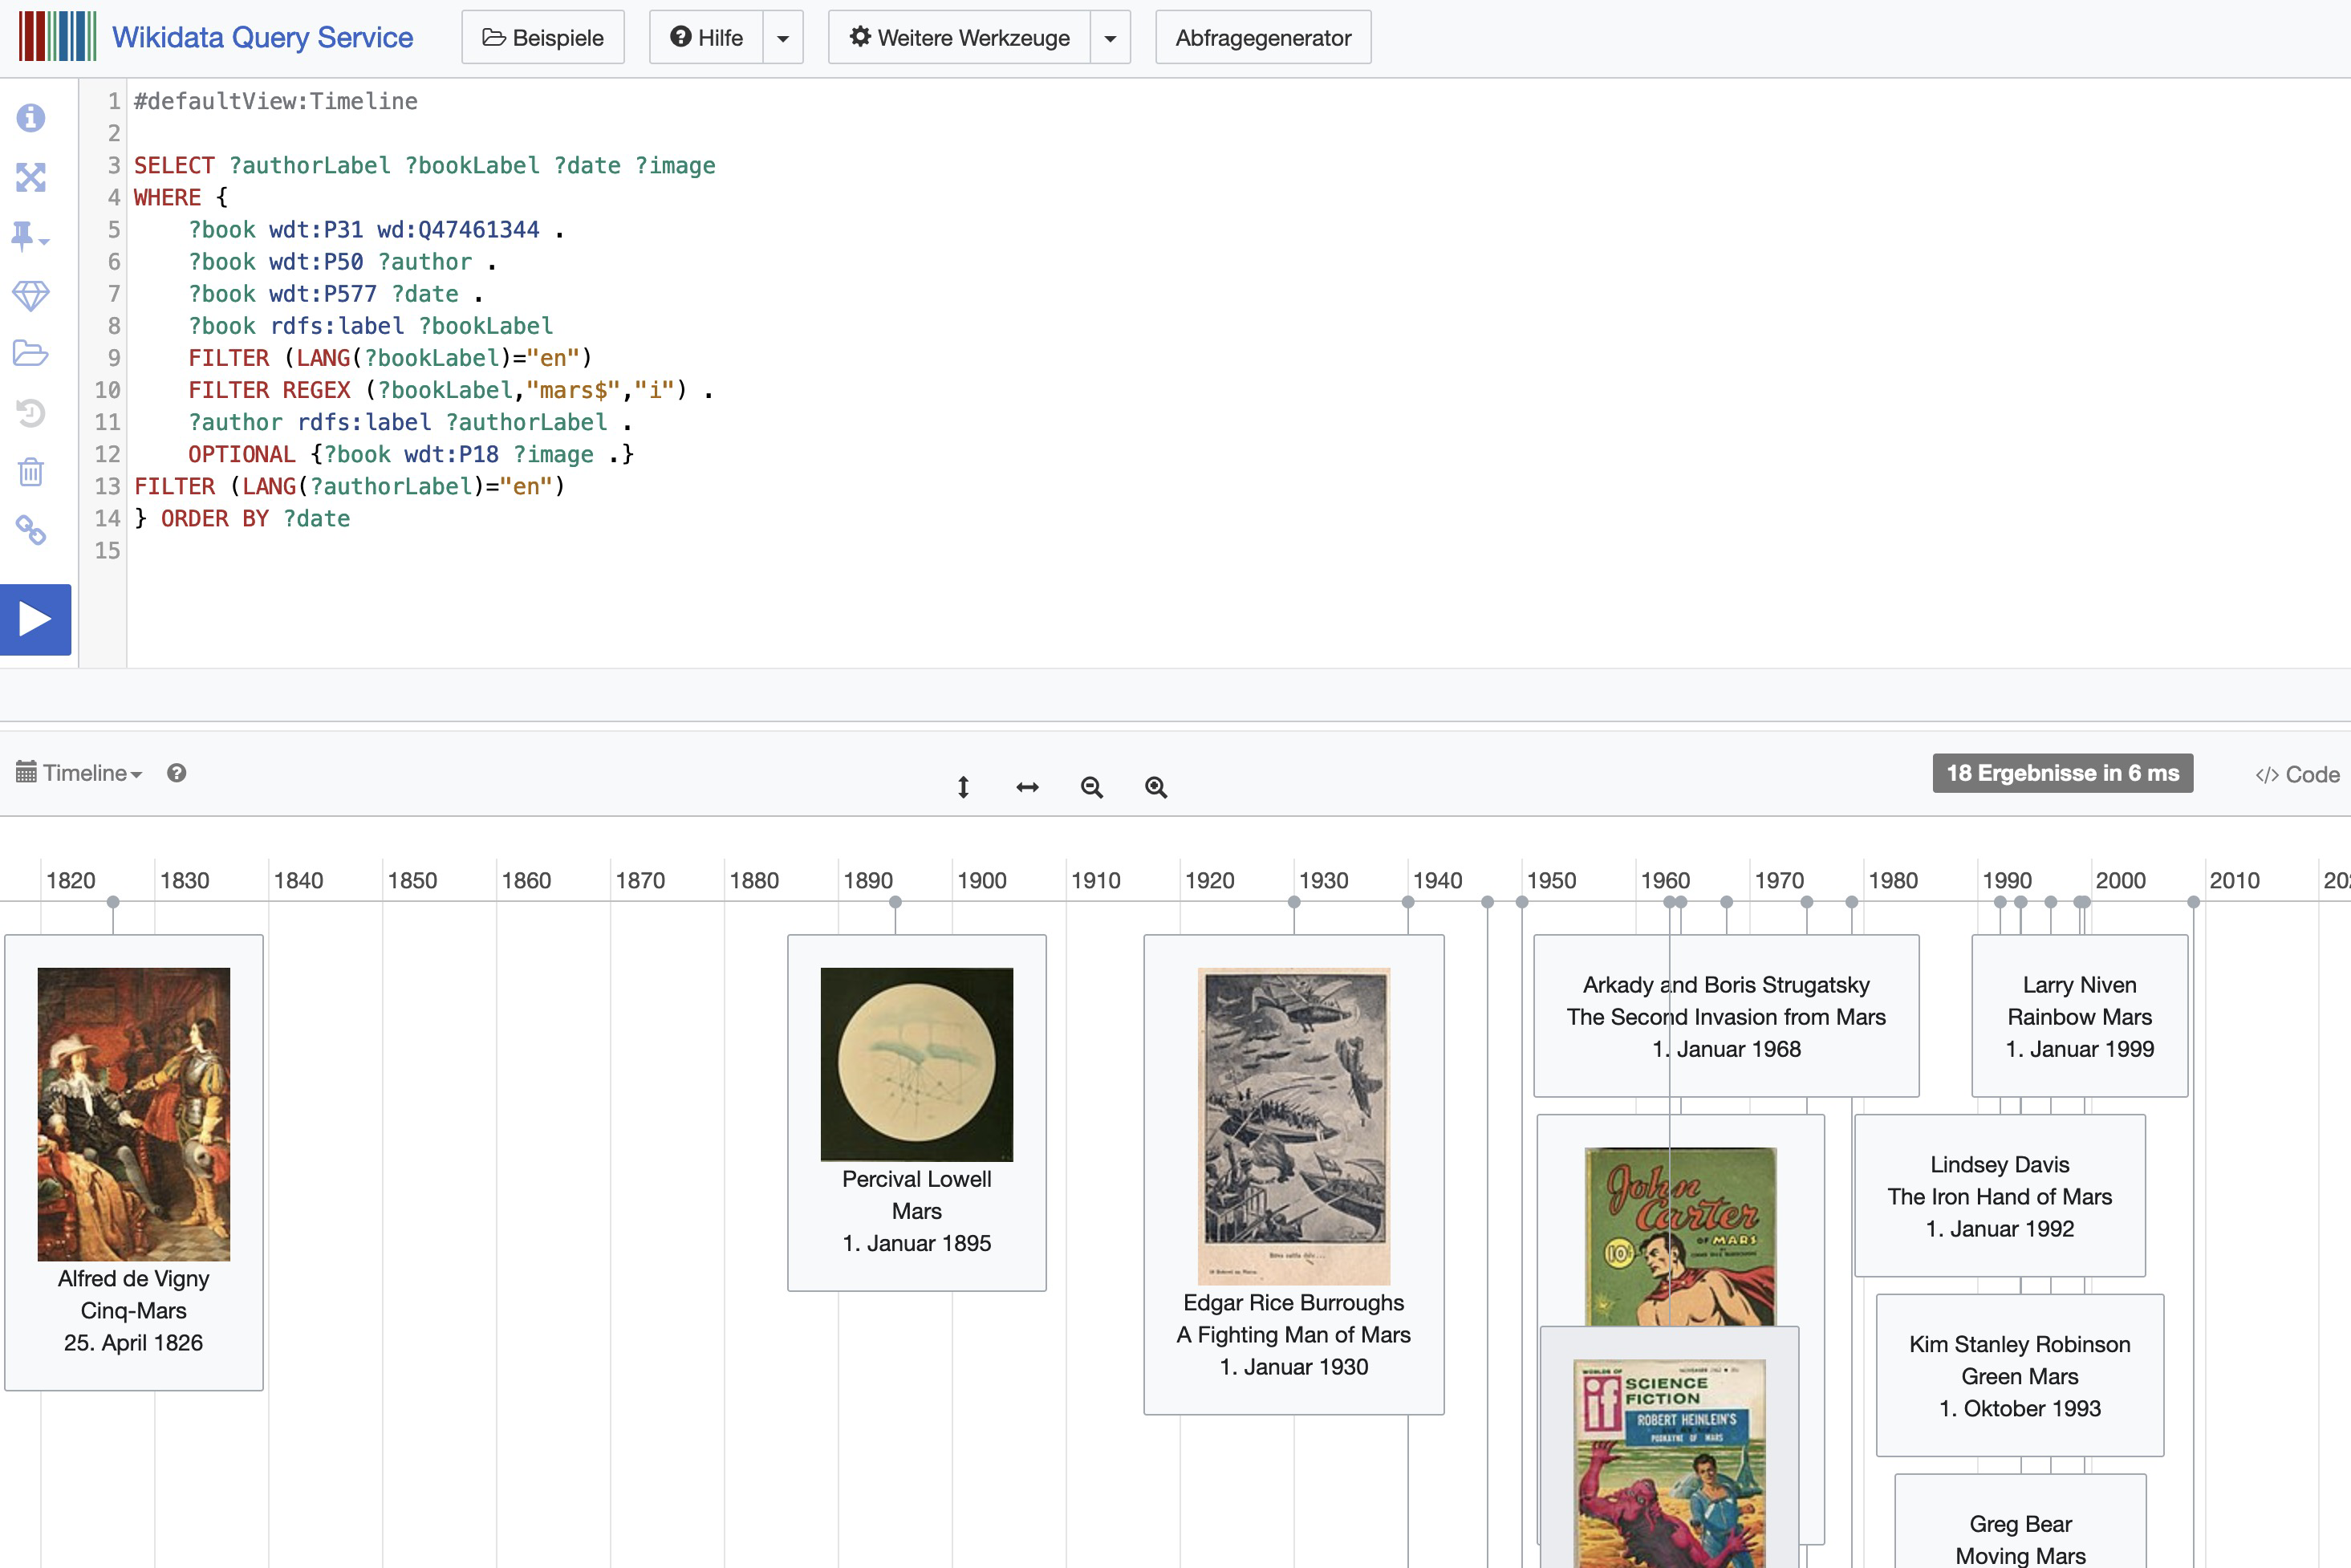Click the 18 Ergebnisse in 6 ms badge
This screenshot has width=2351, height=1568.
[2062, 773]
